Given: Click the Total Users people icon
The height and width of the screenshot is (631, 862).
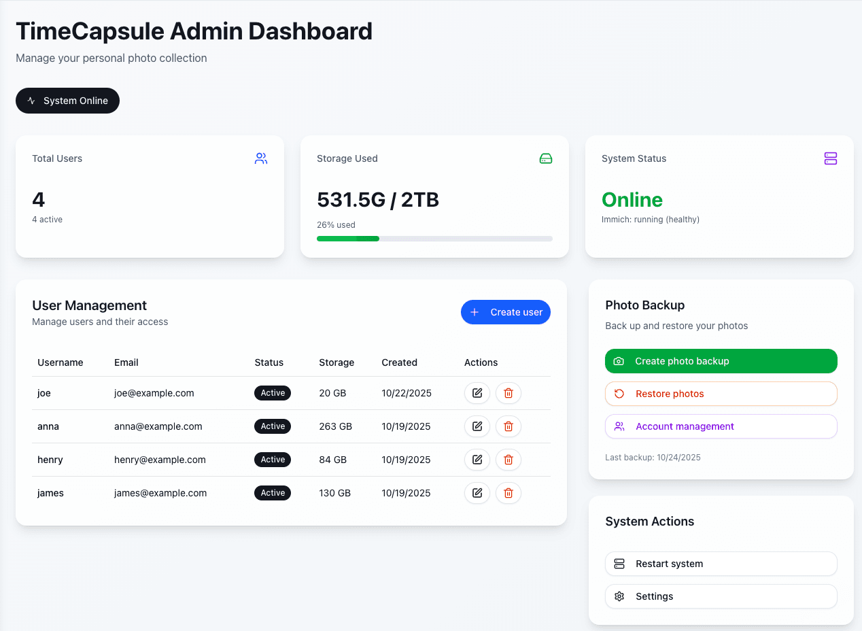Looking at the screenshot, I should [x=261, y=158].
